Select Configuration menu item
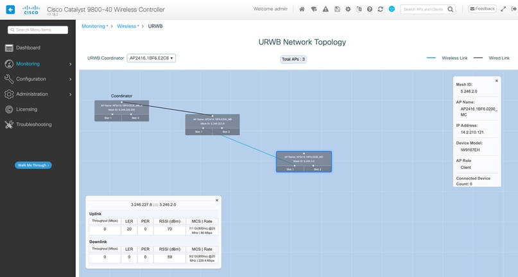518x277 pixels. pos(31,79)
